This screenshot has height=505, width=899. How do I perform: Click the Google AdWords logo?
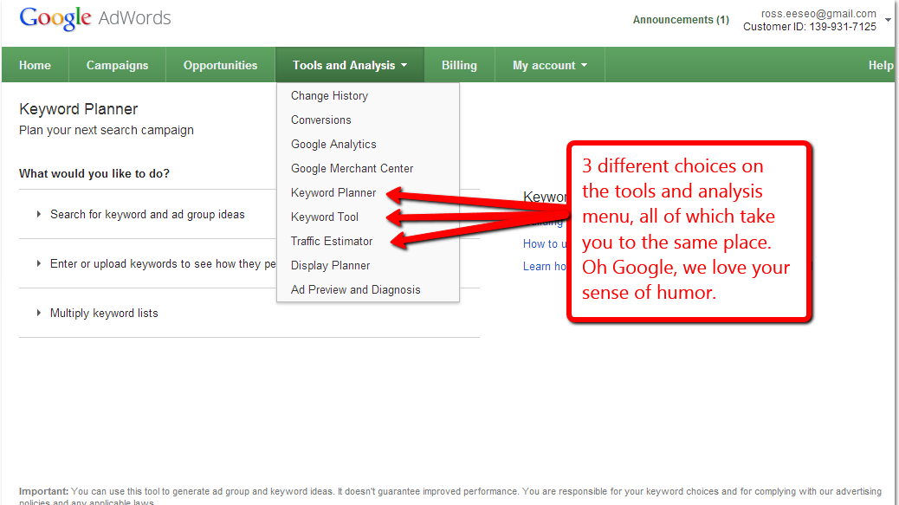95,18
